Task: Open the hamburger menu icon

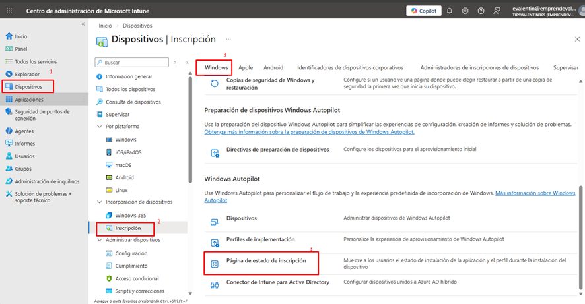Action: point(8,11)
